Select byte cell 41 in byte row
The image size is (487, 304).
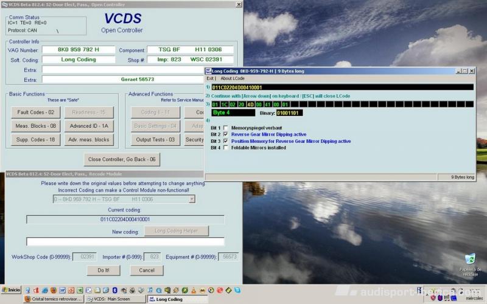[x=268, y=105]
